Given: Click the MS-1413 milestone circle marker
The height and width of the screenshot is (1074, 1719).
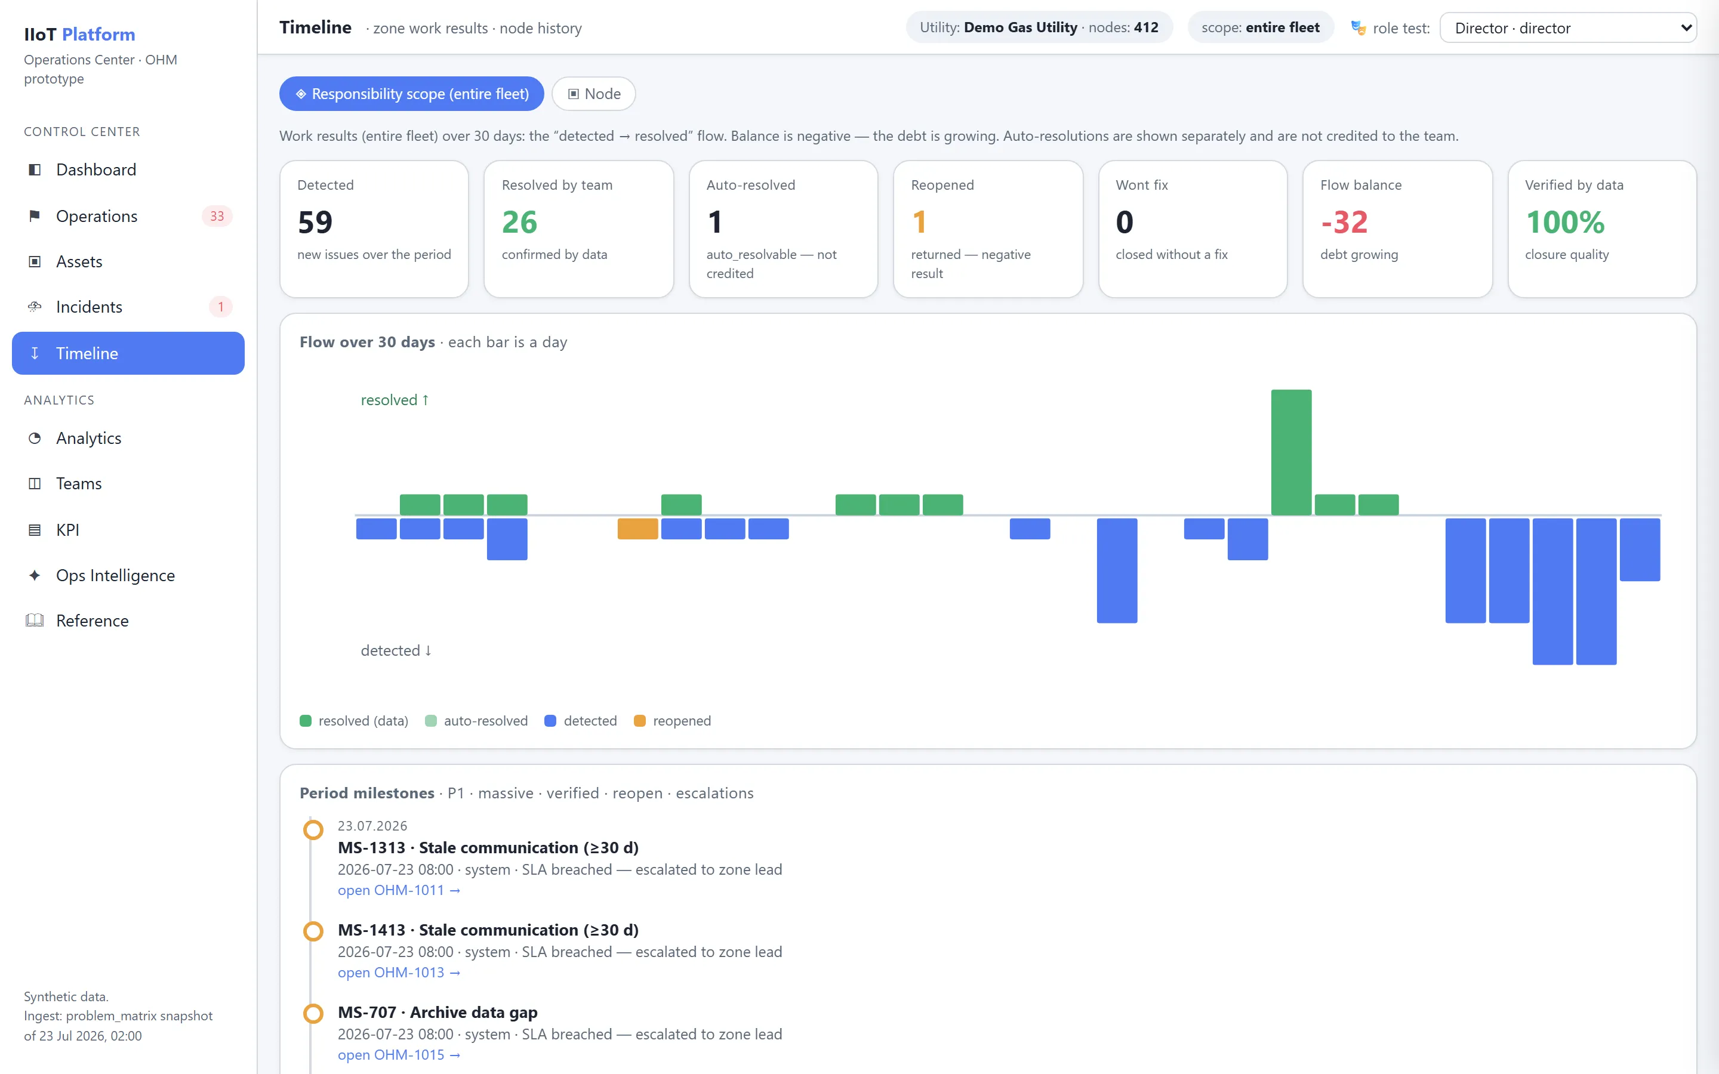Looking at the screenshot, I should [x=313, y=931].
